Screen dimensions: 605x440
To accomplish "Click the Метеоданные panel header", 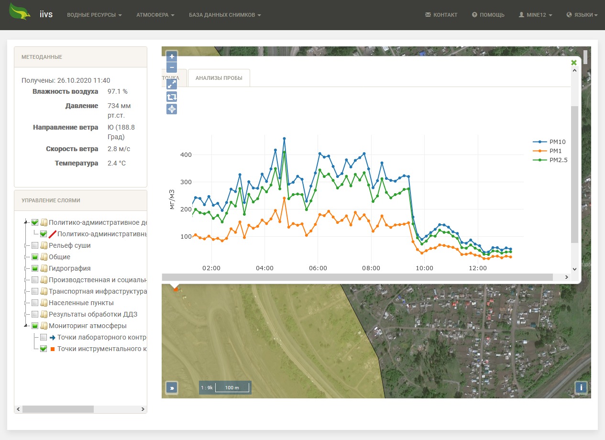I will tap(80, 57).
